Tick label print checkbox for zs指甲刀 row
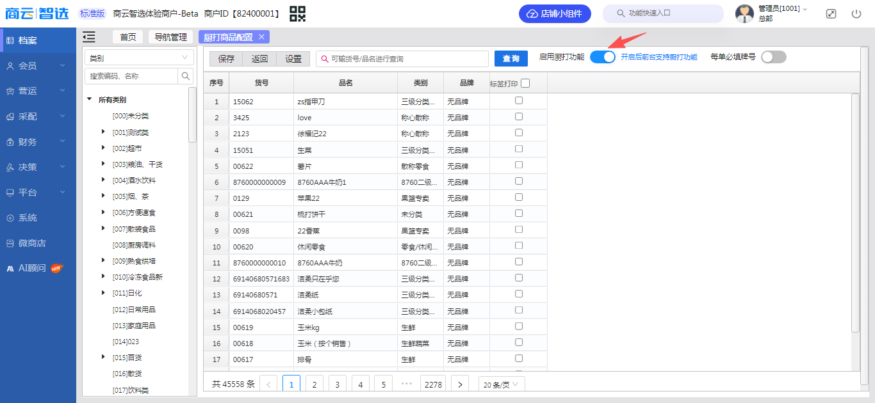Screen dimensions: 875x403 (x=519, y=100)
